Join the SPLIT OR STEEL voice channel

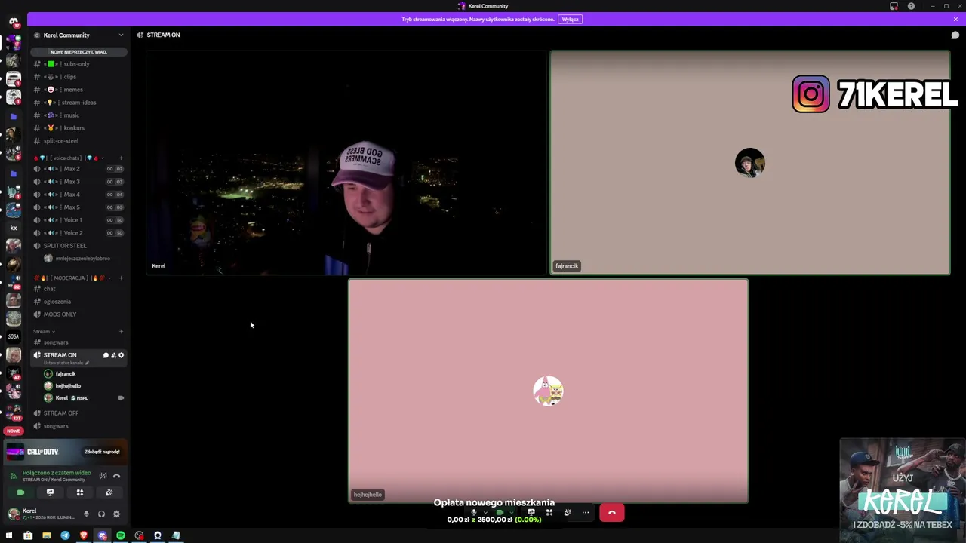click(78, 246)
